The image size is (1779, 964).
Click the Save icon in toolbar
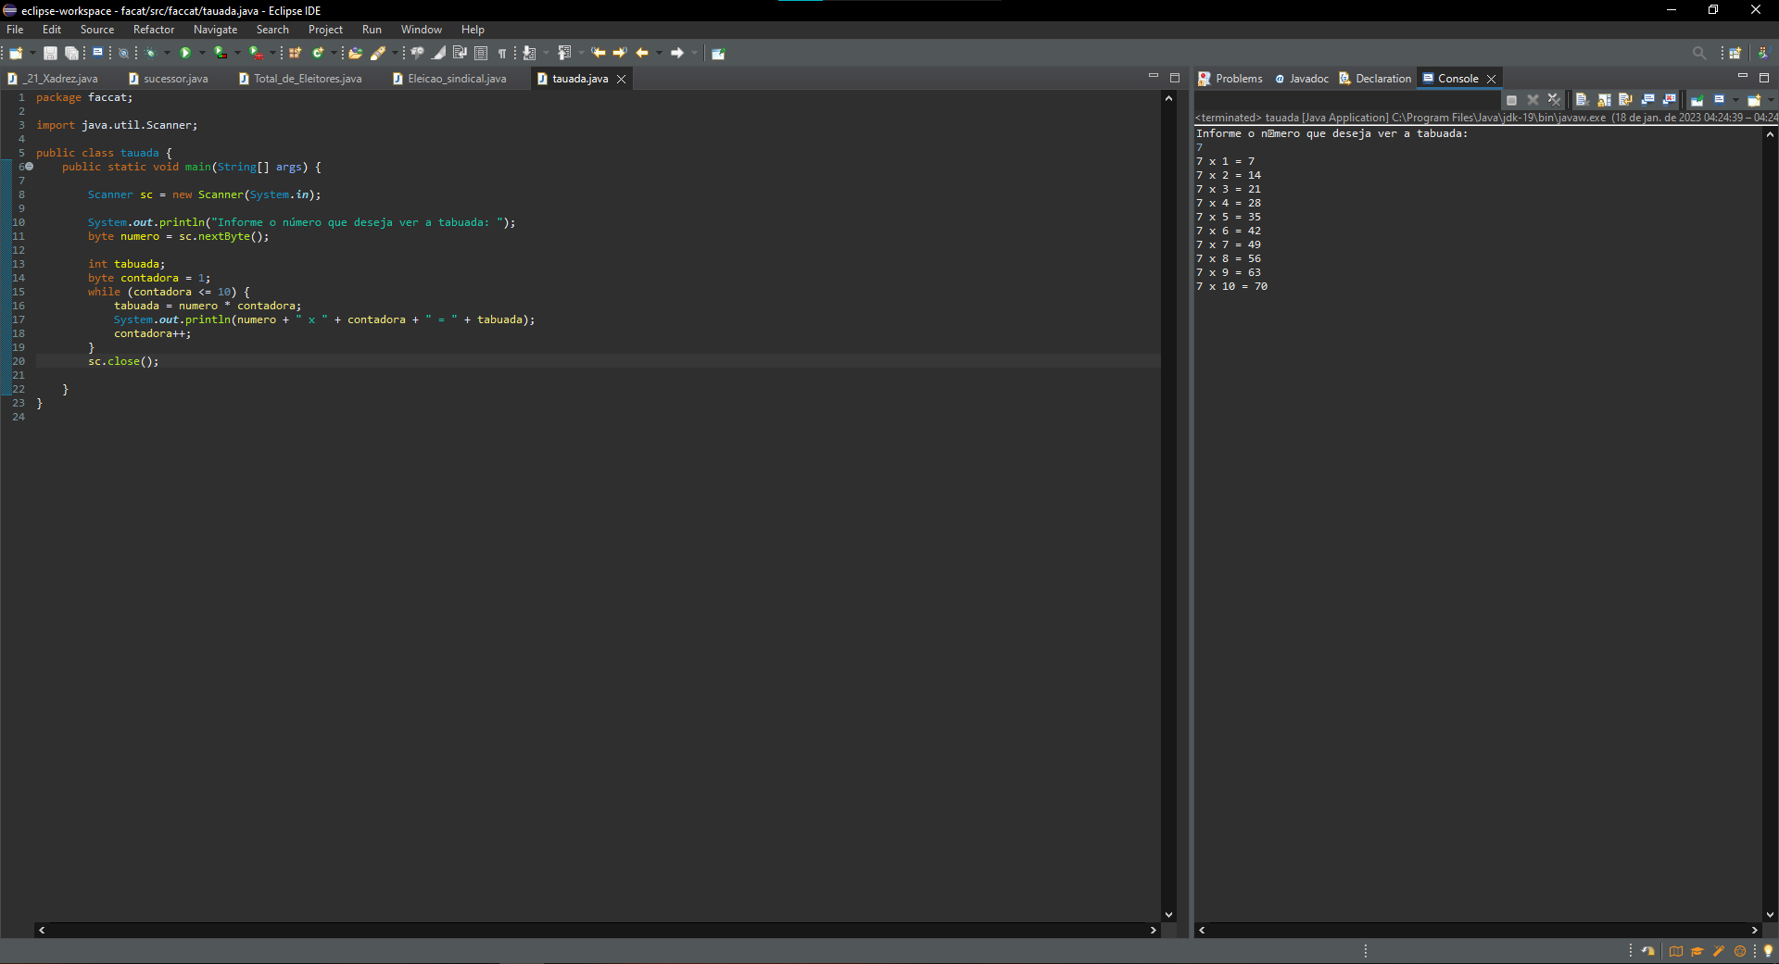tap(50, 53)
